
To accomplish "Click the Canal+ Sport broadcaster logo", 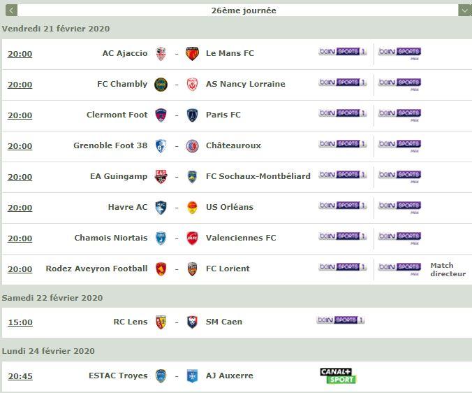I will pos(338,376).
